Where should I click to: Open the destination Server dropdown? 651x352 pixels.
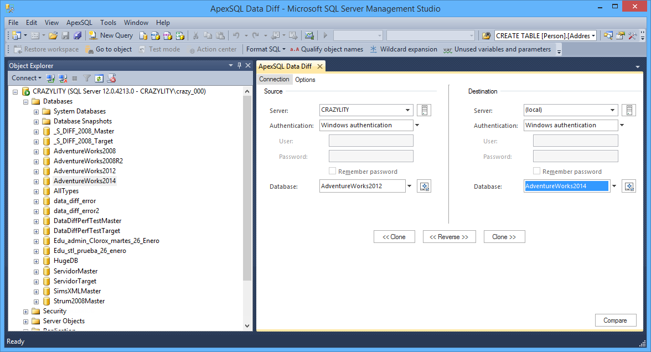[x=612, y=110]
